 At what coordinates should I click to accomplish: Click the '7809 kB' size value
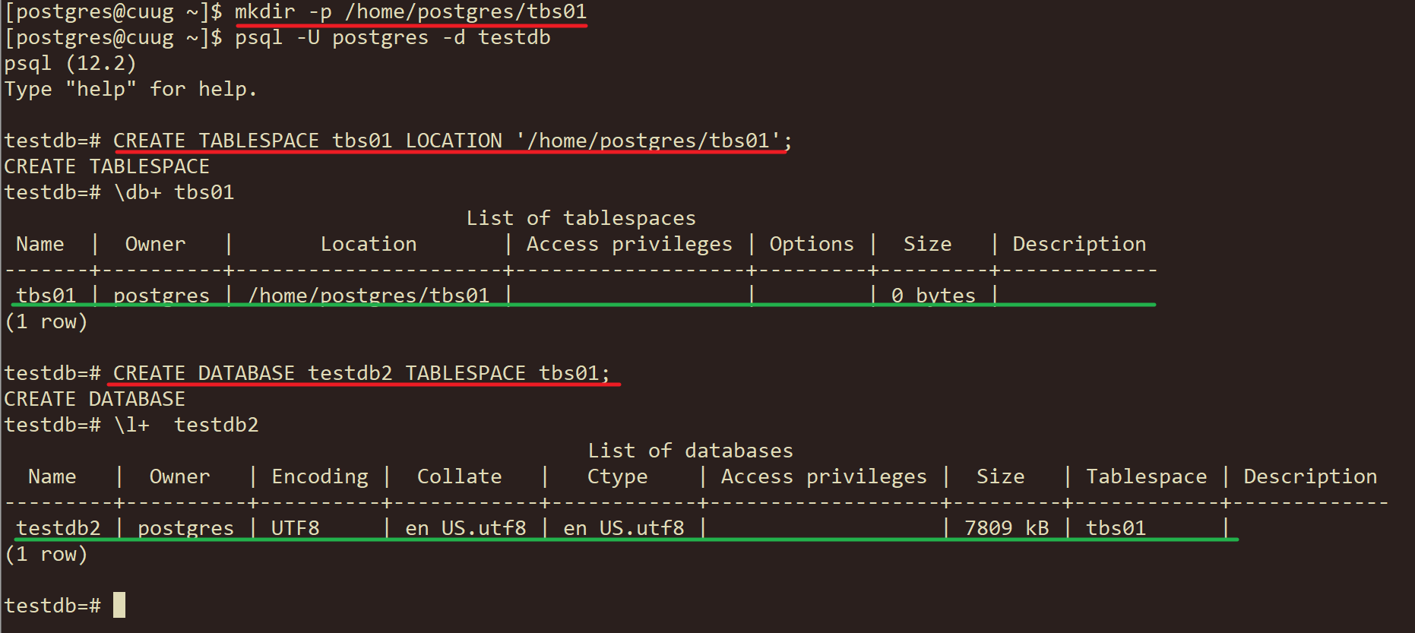1006,528
